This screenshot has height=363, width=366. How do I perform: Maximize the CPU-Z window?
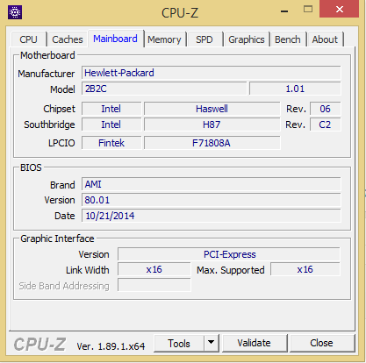308,10
